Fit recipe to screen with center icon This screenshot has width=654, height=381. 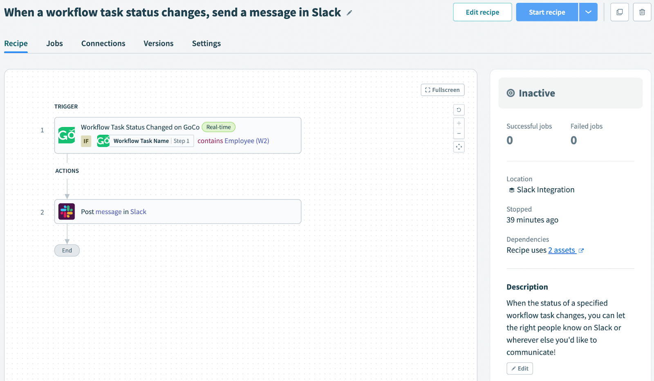point(459,147)
